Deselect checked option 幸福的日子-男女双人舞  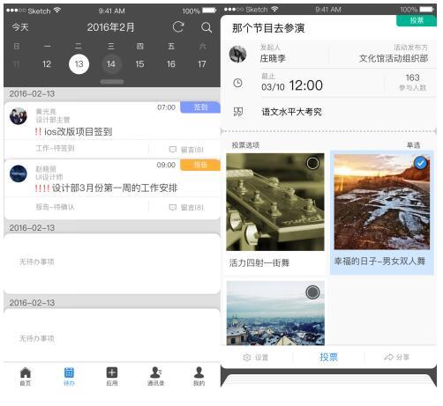point(420,163)
